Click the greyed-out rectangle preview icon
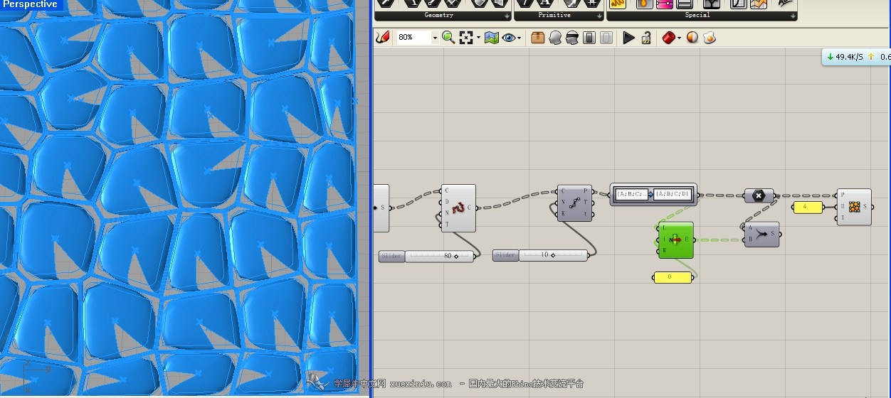 click(606, 37)
